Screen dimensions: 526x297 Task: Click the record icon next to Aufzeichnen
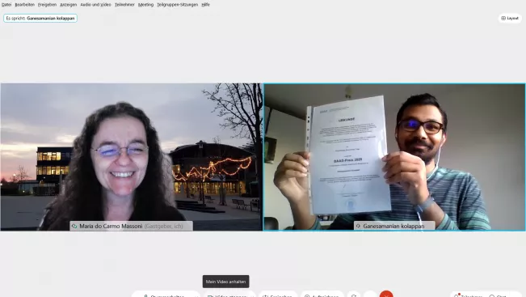coord(307,296)
